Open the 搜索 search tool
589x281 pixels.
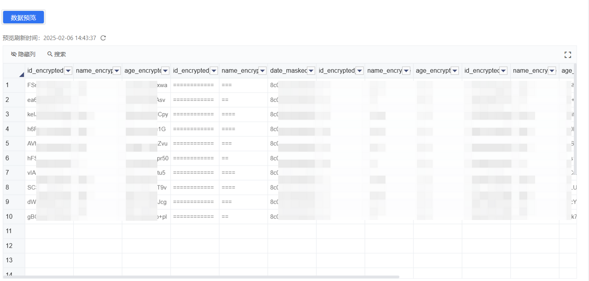coord(57,54)
